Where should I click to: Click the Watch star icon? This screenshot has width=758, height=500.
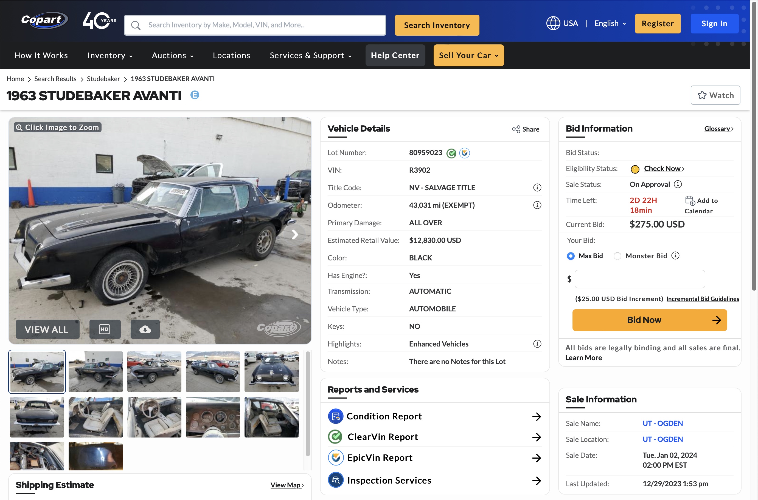(x=702, y=95)
